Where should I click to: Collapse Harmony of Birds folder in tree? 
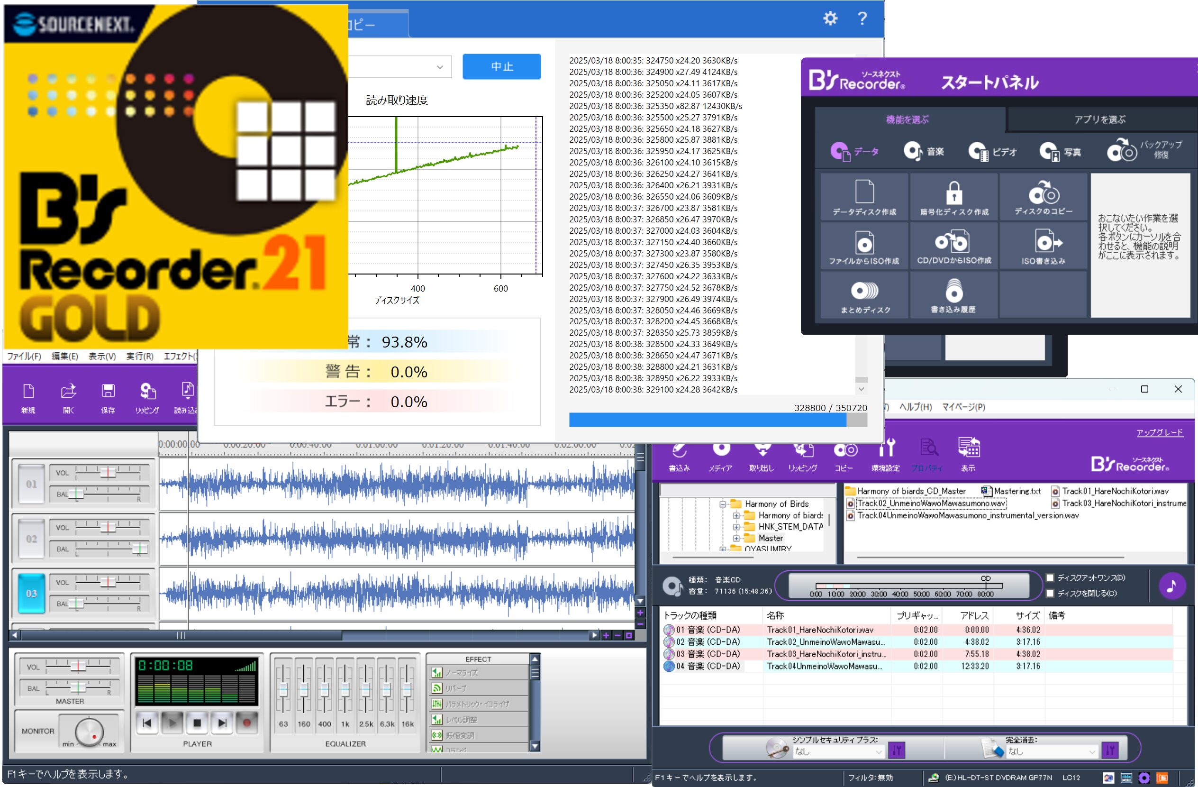point(723,504)
